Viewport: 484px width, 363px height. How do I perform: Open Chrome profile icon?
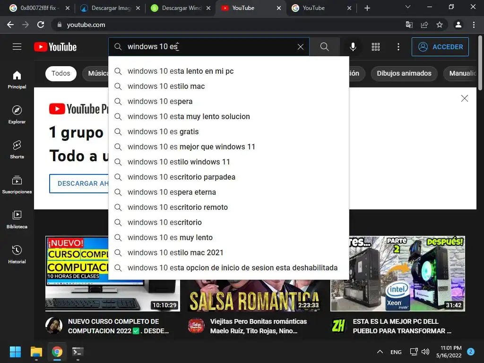pos(458,25)
